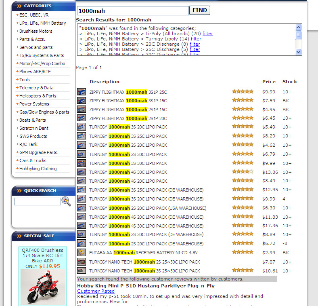Open thumbnail of TURNIGY 1000mah 4S 30C LIPO PACK

pos(82,172)
